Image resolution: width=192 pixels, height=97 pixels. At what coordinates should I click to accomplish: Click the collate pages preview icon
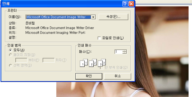pyautogui.click(x=93, y=63)
